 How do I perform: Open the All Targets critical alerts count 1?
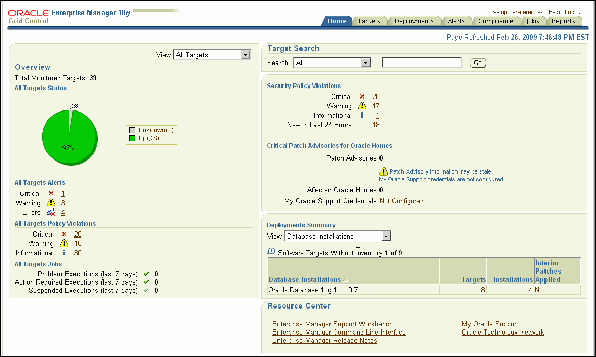coord(62,194)
